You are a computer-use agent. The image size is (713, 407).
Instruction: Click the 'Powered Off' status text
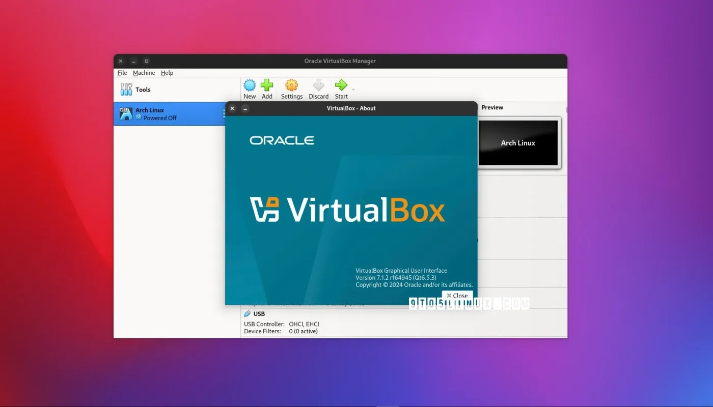click(x=160, y=118)
